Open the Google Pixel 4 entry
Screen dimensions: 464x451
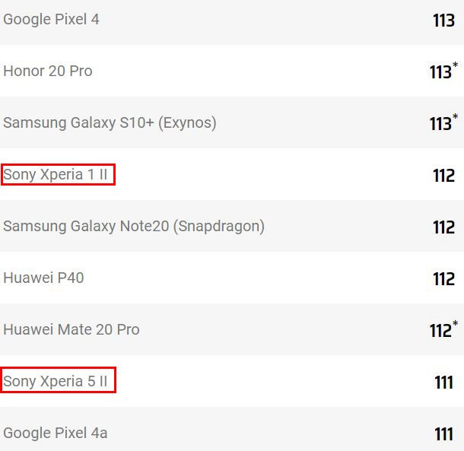tap(52, 20)
